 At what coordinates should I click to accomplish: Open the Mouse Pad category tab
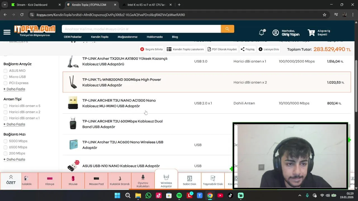pyautogui.click(x=96, y=181)
